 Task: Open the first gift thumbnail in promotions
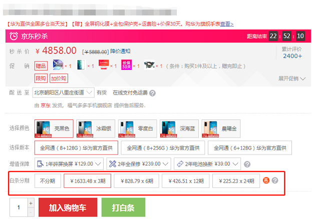[x=58, y=65]
